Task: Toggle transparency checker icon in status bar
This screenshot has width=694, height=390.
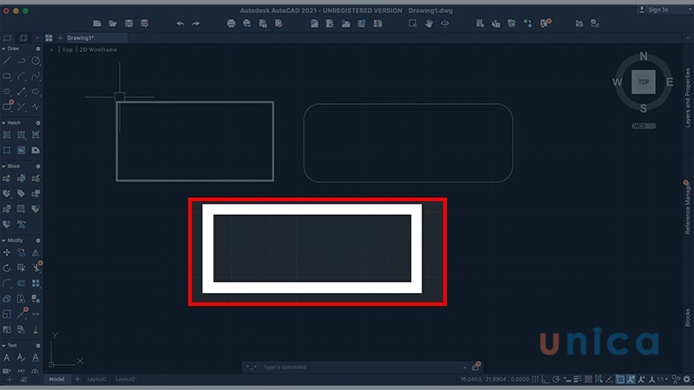Action: 588,380
